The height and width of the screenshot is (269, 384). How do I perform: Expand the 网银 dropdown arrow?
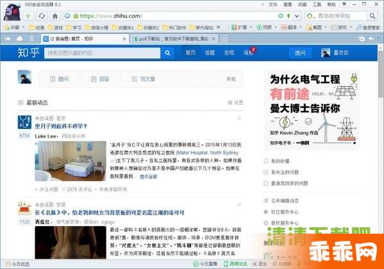pos(276,28)
